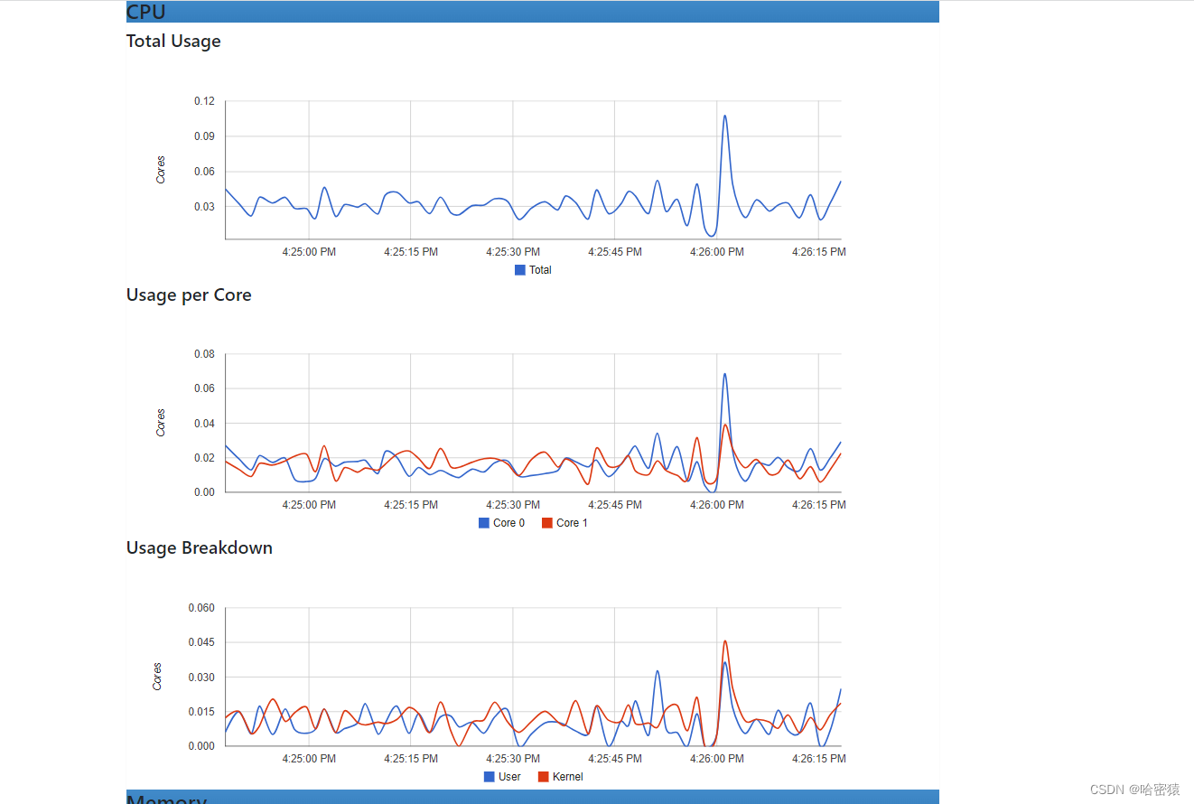The width and height of the screenshot is (1194, 804).
Task: Click the blue User legend swatch
Action: 490,777
